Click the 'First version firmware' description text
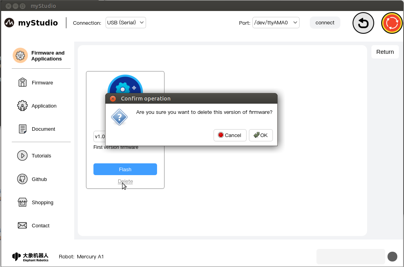 pyautogui.click(x=116, y=147)
